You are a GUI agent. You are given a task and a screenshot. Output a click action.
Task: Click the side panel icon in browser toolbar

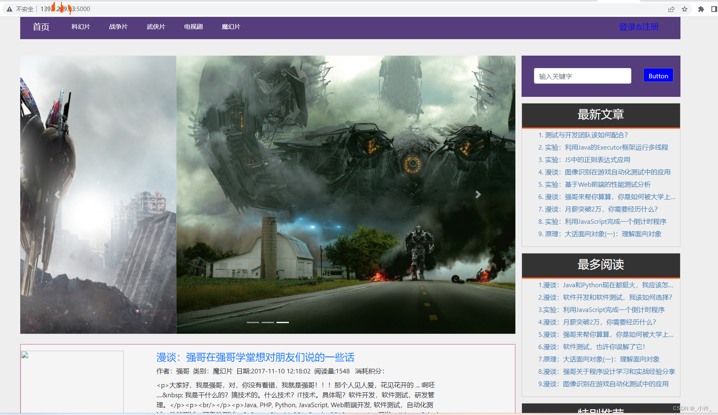coord(714,9)
